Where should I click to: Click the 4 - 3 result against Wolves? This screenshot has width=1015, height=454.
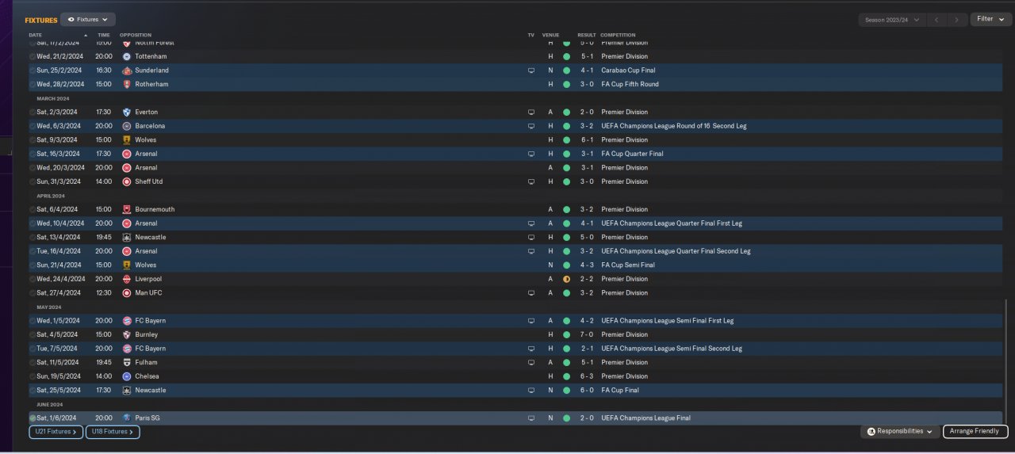coord(587,265)
